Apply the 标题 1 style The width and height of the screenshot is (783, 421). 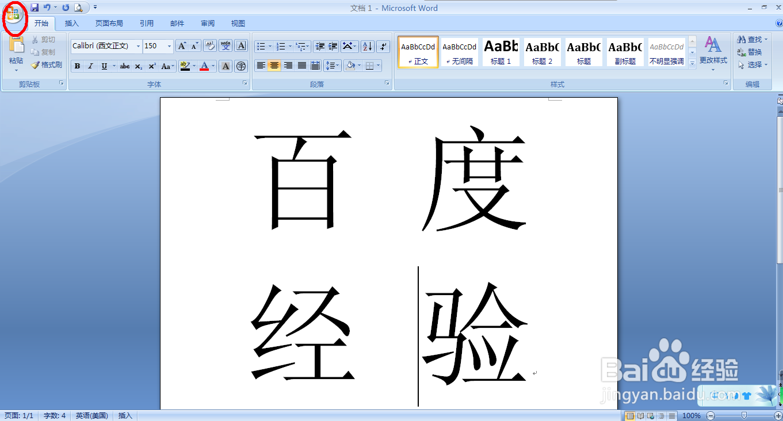(x=501, y=52)
